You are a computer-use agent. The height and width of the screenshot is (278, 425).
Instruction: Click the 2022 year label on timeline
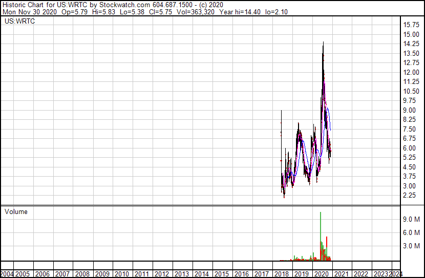coord(360,274)
